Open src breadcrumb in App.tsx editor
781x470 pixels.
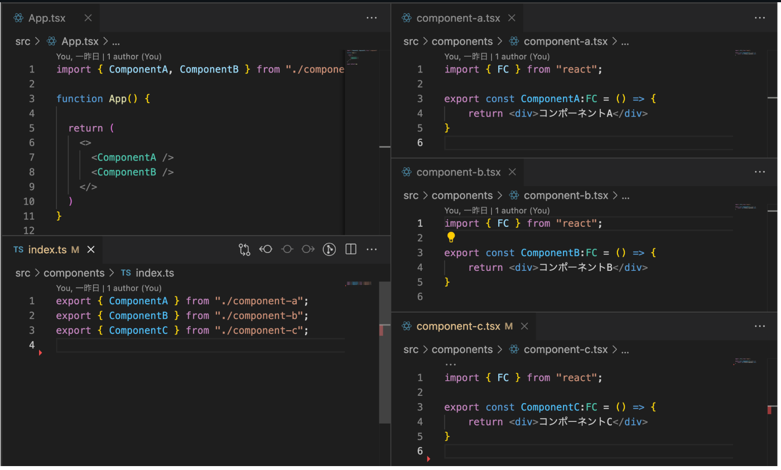(x=23, y=41)
